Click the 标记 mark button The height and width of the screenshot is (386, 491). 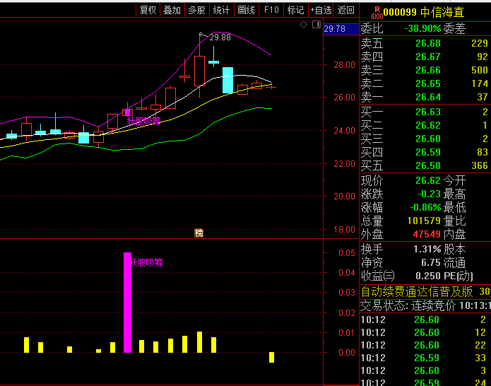tap(296, 10)
